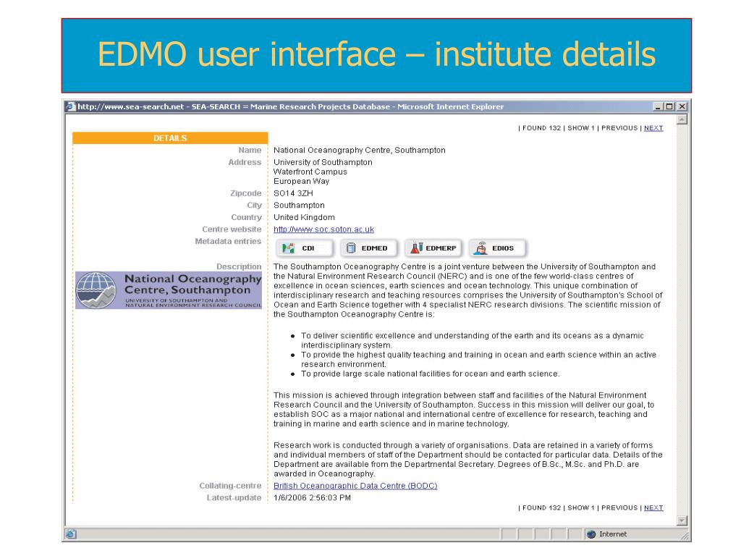Click 'European Way' address line
Viewport: 741px width, 556px height.
[x=302, y=181]
